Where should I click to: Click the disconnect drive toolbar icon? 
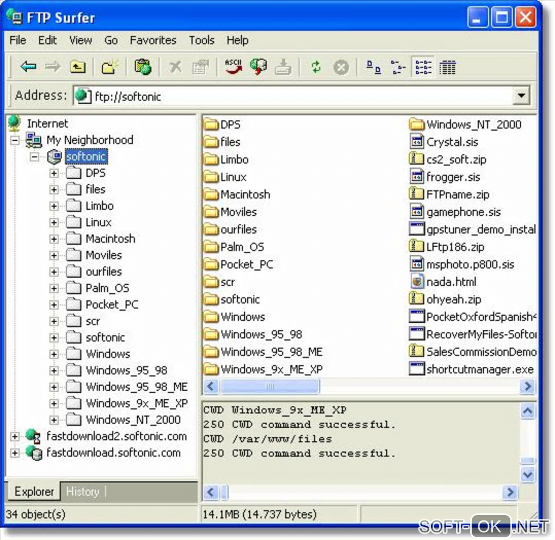283,67
